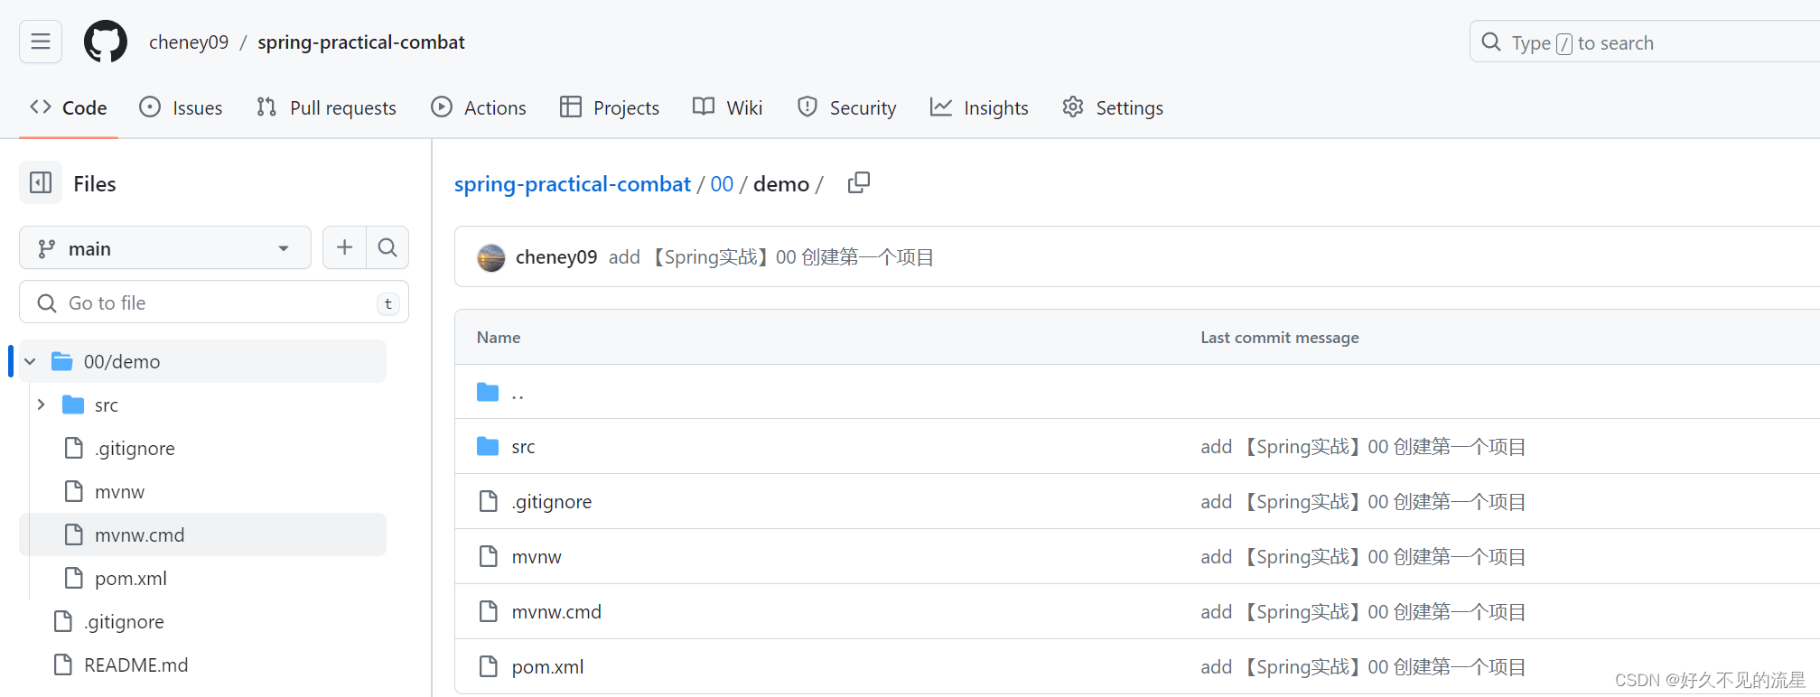Open mvnw.cmd in file table
1820x697 pixels.
point(556,612)
